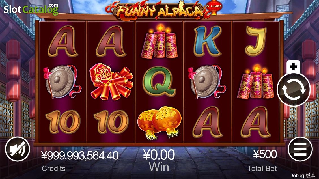319x179 pixels.
Task: Select the 10 symbol on the second reel
Action: click(111, 122)
